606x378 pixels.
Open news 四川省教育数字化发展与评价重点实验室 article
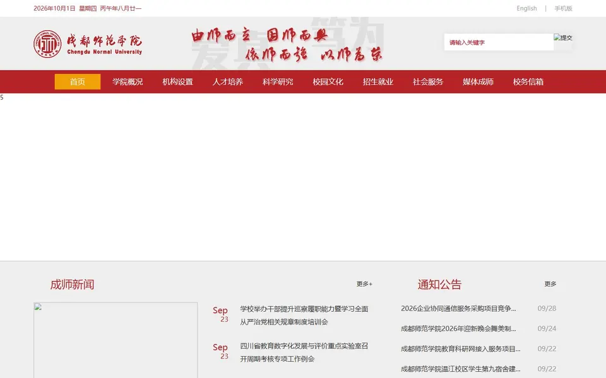[304, 353]
